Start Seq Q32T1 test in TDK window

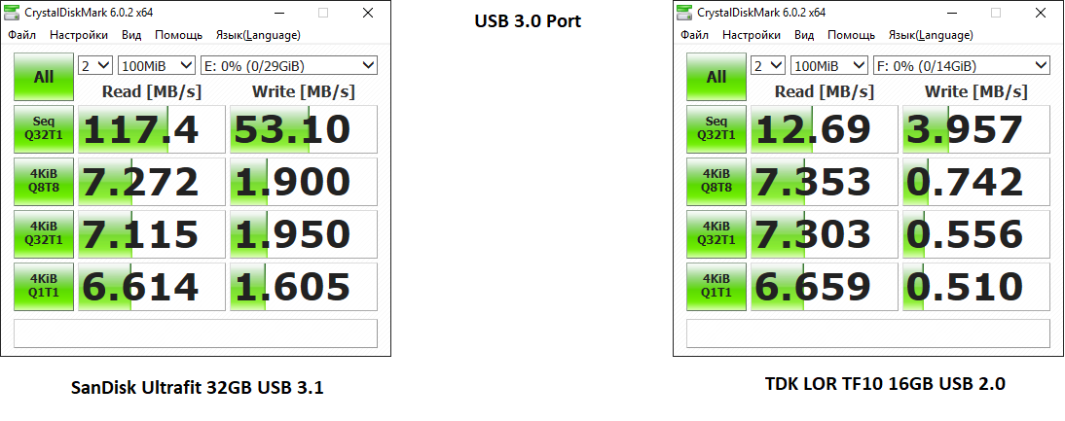pyautogui.click(x=716, y=128)
